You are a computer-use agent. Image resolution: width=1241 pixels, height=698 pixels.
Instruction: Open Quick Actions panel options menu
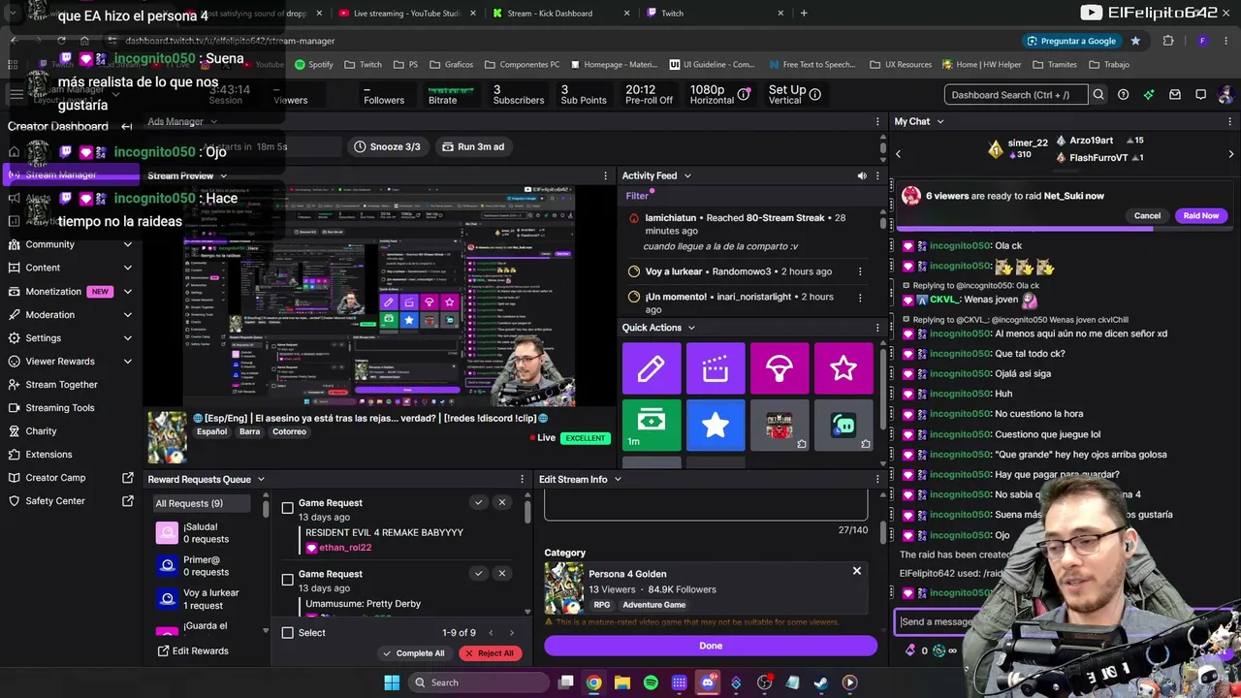[878, 328]
